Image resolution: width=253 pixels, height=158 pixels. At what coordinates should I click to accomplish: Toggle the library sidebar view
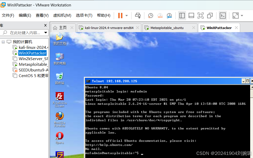point(182,16)
